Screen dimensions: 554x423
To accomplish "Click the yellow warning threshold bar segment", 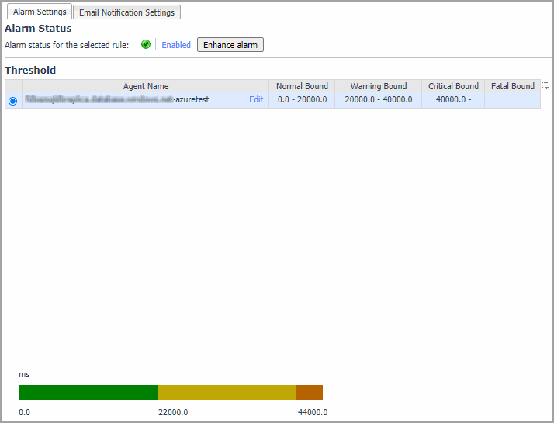I will (x=227, y=393).
